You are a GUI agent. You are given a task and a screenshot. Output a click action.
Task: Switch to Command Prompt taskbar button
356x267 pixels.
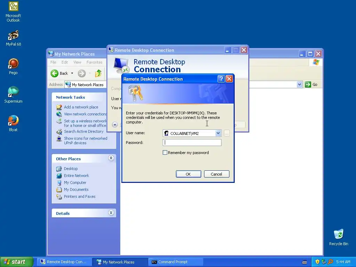(176, 262)
